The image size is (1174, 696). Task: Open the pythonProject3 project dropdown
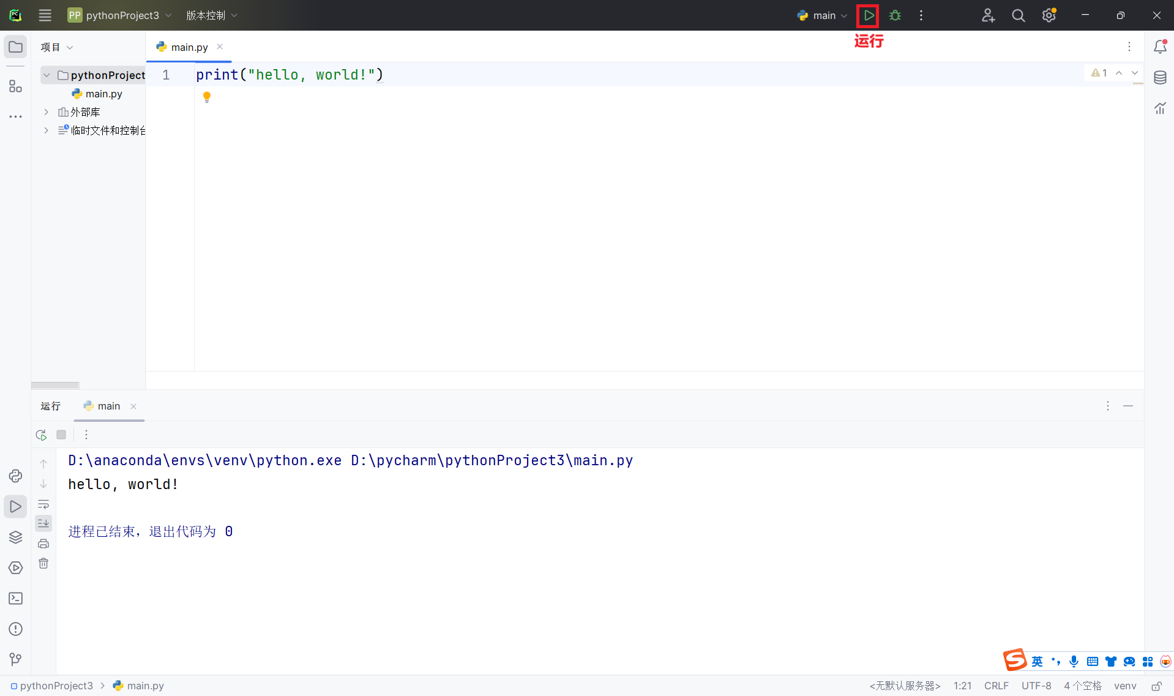(x=120, y=15)
